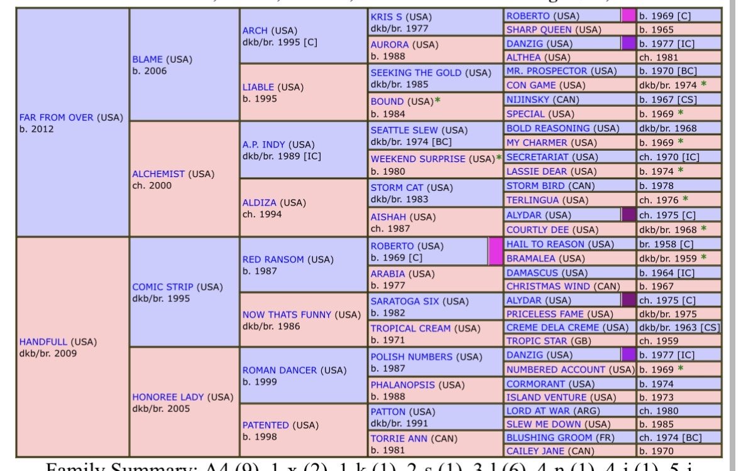
Task: Click the BLUSHING GROOM (FR) link
Action: coord(549,438)
